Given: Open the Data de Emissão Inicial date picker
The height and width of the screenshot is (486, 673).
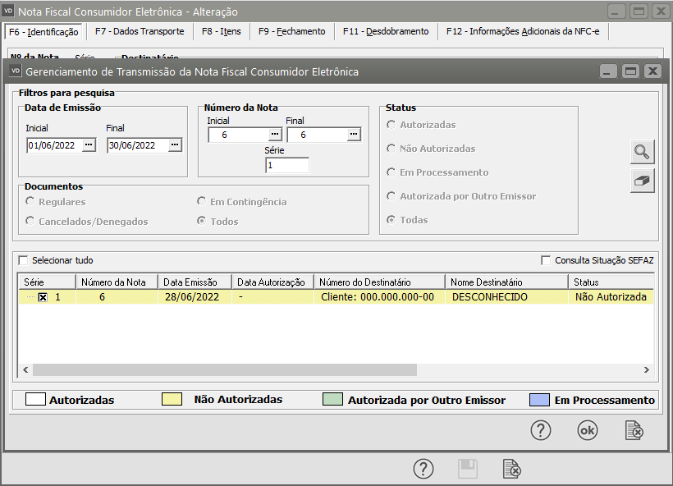Looking at the screenshot, I should coord(89,145).
